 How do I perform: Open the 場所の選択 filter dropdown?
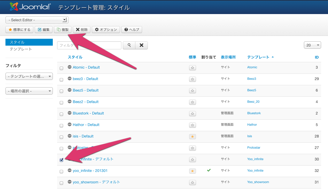point(29,91)
